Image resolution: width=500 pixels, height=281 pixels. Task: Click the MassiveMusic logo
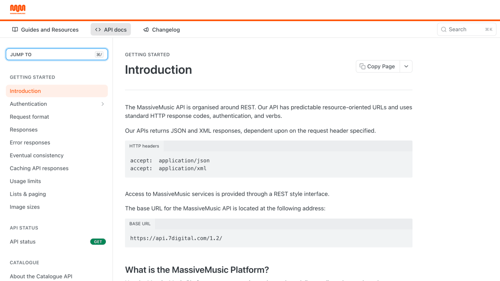[x=18, y=10]
